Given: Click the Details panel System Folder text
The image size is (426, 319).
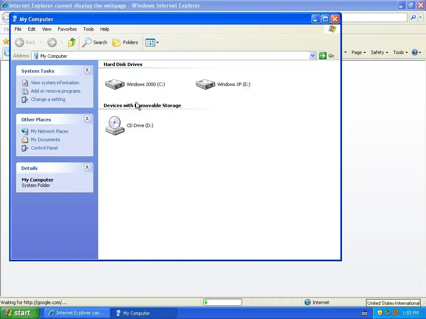Looking at the screenshot, I should click(x=36, y=186).
